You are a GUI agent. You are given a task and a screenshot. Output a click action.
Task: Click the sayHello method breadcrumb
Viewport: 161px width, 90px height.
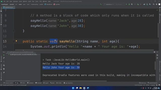coord(57,4)
